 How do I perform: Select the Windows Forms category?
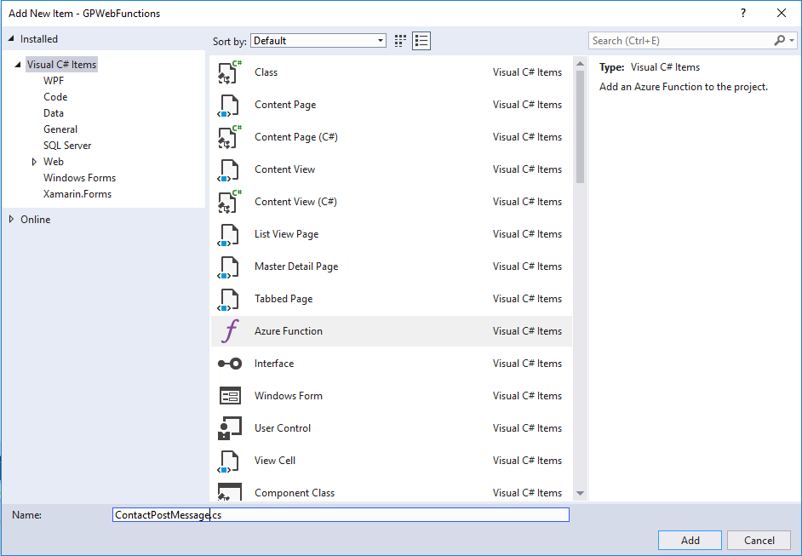click(x=79, y=178)
